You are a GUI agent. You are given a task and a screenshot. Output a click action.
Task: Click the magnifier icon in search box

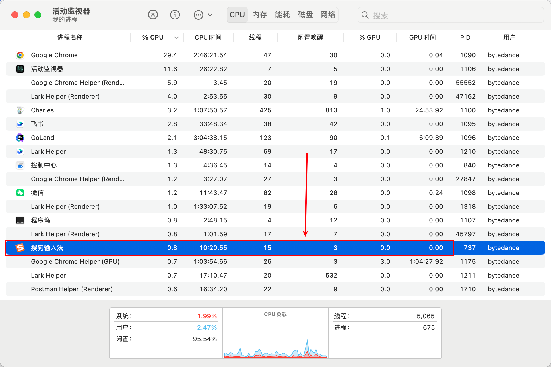(365, 15)
